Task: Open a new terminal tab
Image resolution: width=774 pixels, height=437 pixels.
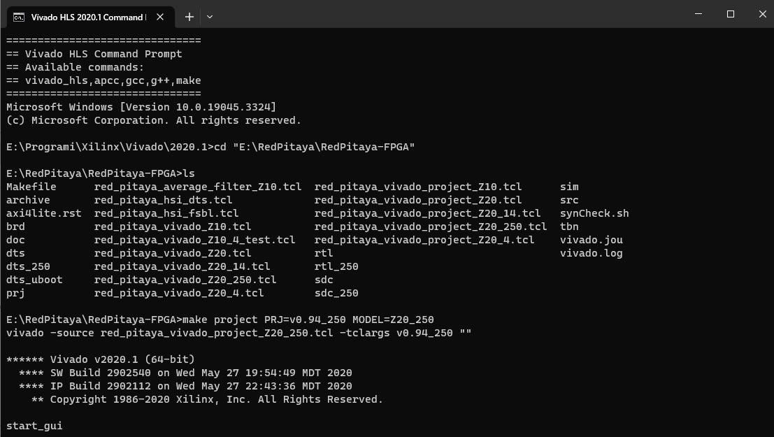Action: [189, 17]
